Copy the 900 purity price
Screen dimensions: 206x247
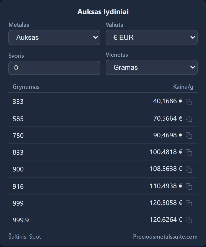click(x=189, y=169)
